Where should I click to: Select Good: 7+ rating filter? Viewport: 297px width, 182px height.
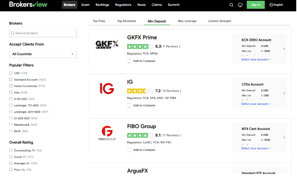tap(11, 157)
